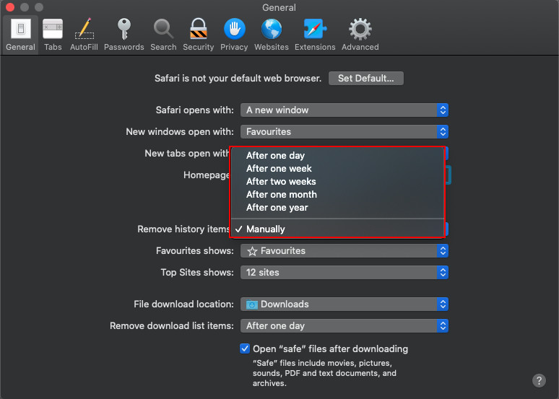The width and height of the screenshot is (559, 399).
Task: Expand the Favourites shows dropdown
Action: coord(344,251)
